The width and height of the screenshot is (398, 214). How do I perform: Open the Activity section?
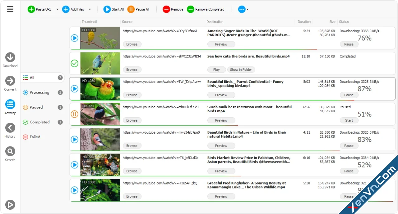click(x=10, y=107)
